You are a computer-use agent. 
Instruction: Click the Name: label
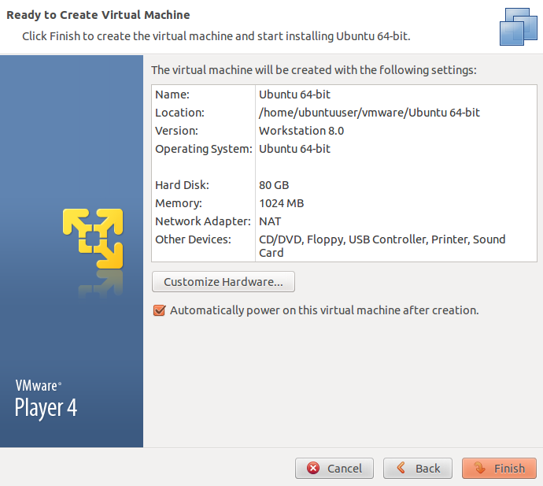tap(172, 95)
